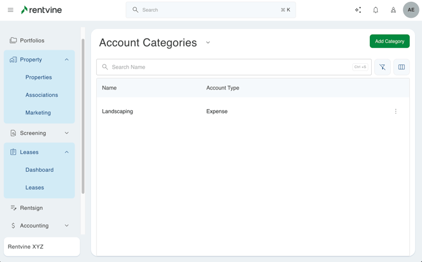This screenshot has width=422, height=262.
Task: Focus the Search Name input field
Action: (x=230, y=67)
